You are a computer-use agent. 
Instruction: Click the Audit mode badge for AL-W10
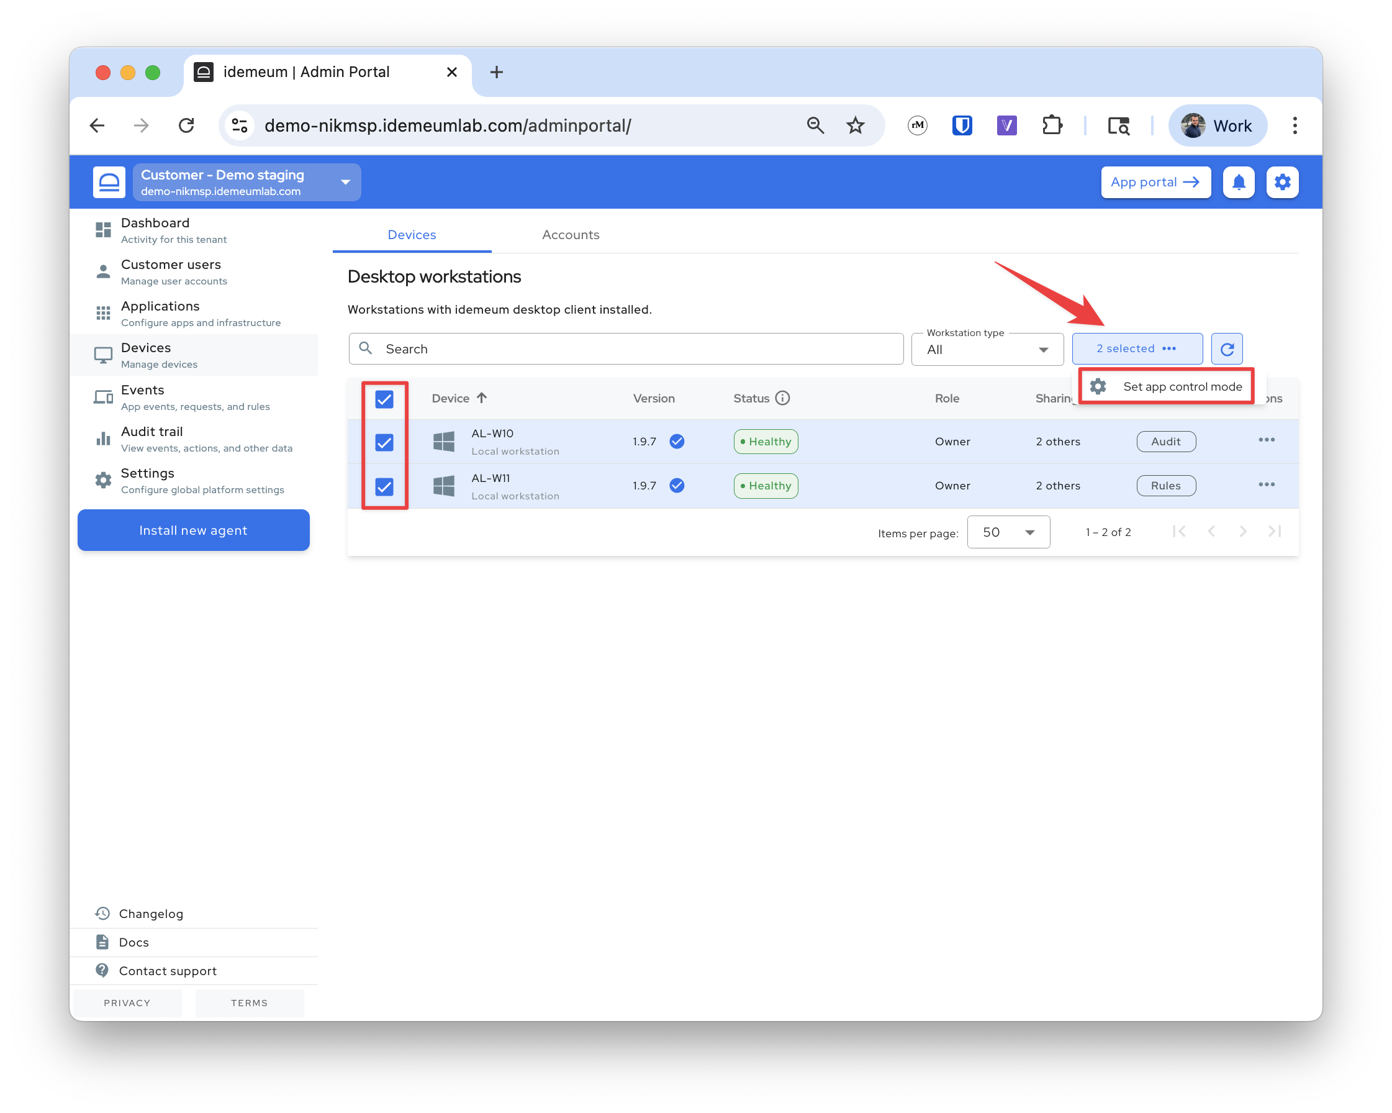click(x=1166, y=442)
